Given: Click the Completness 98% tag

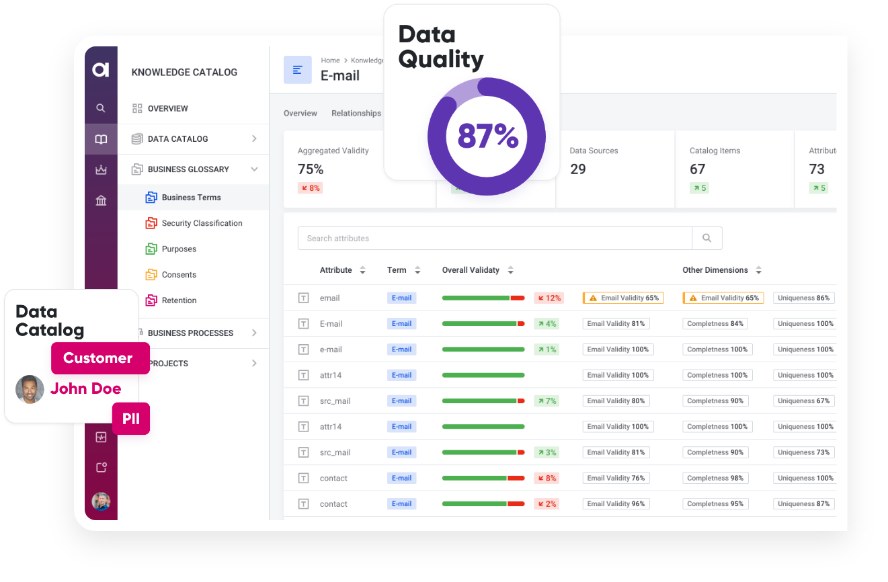Looking at the screenshot, I should 715,478.
